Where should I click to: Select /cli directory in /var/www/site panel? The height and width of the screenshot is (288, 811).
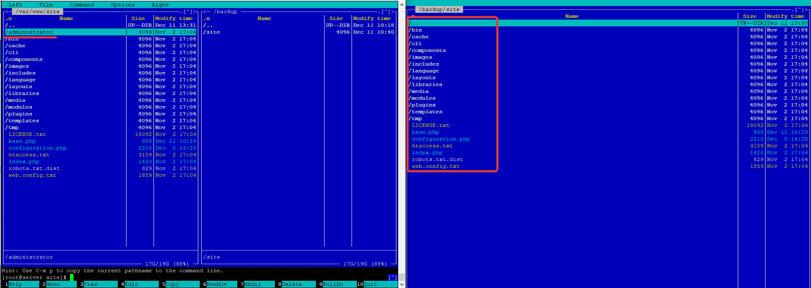[100, 52]
